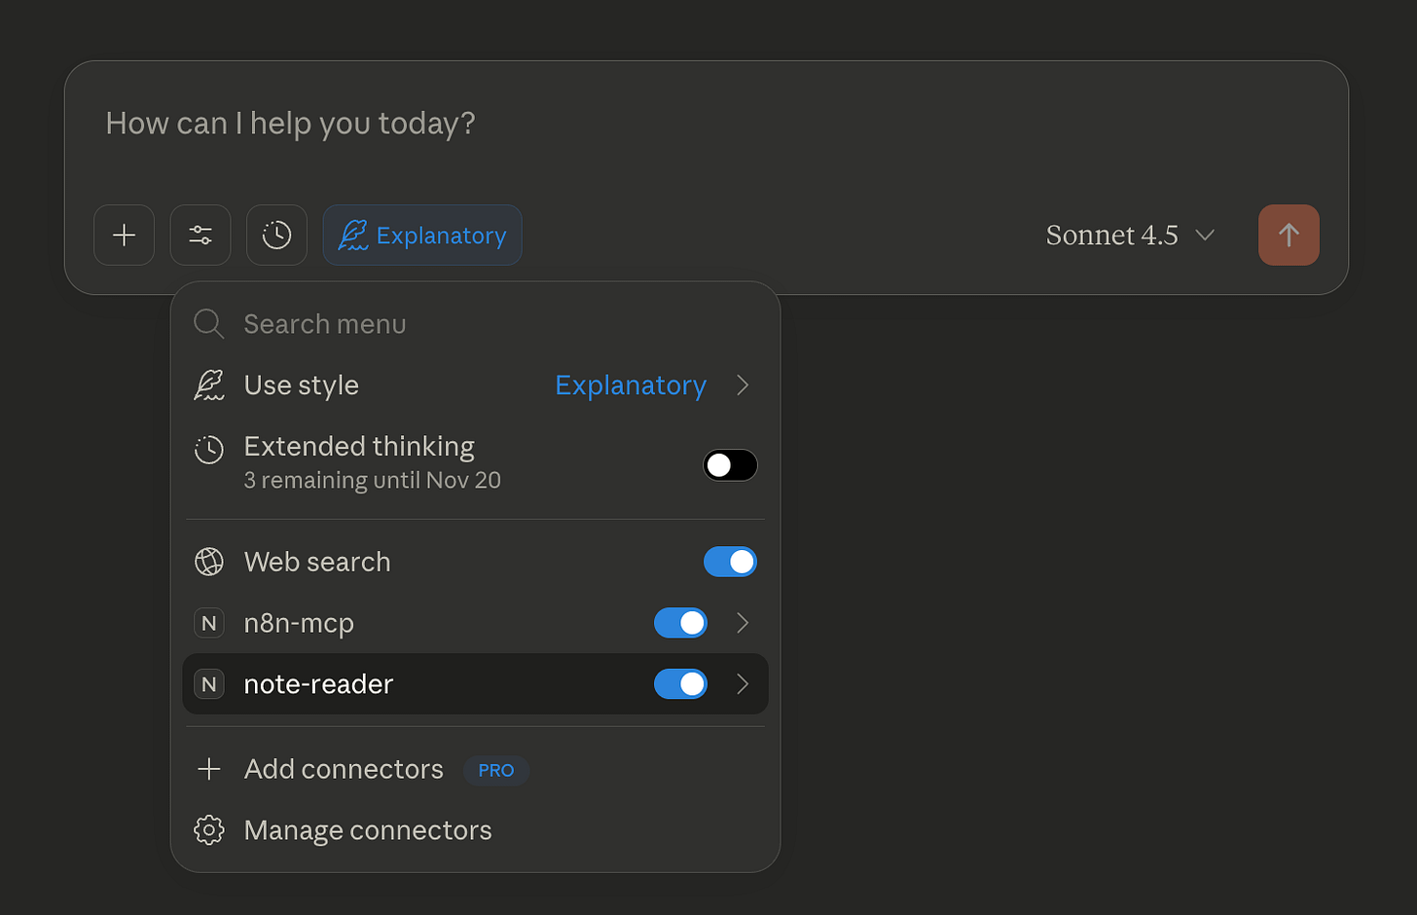The height and width of the screenshot is (915, 1417).
Task: Click the Extended thinking label
Action: click(359, 446)
